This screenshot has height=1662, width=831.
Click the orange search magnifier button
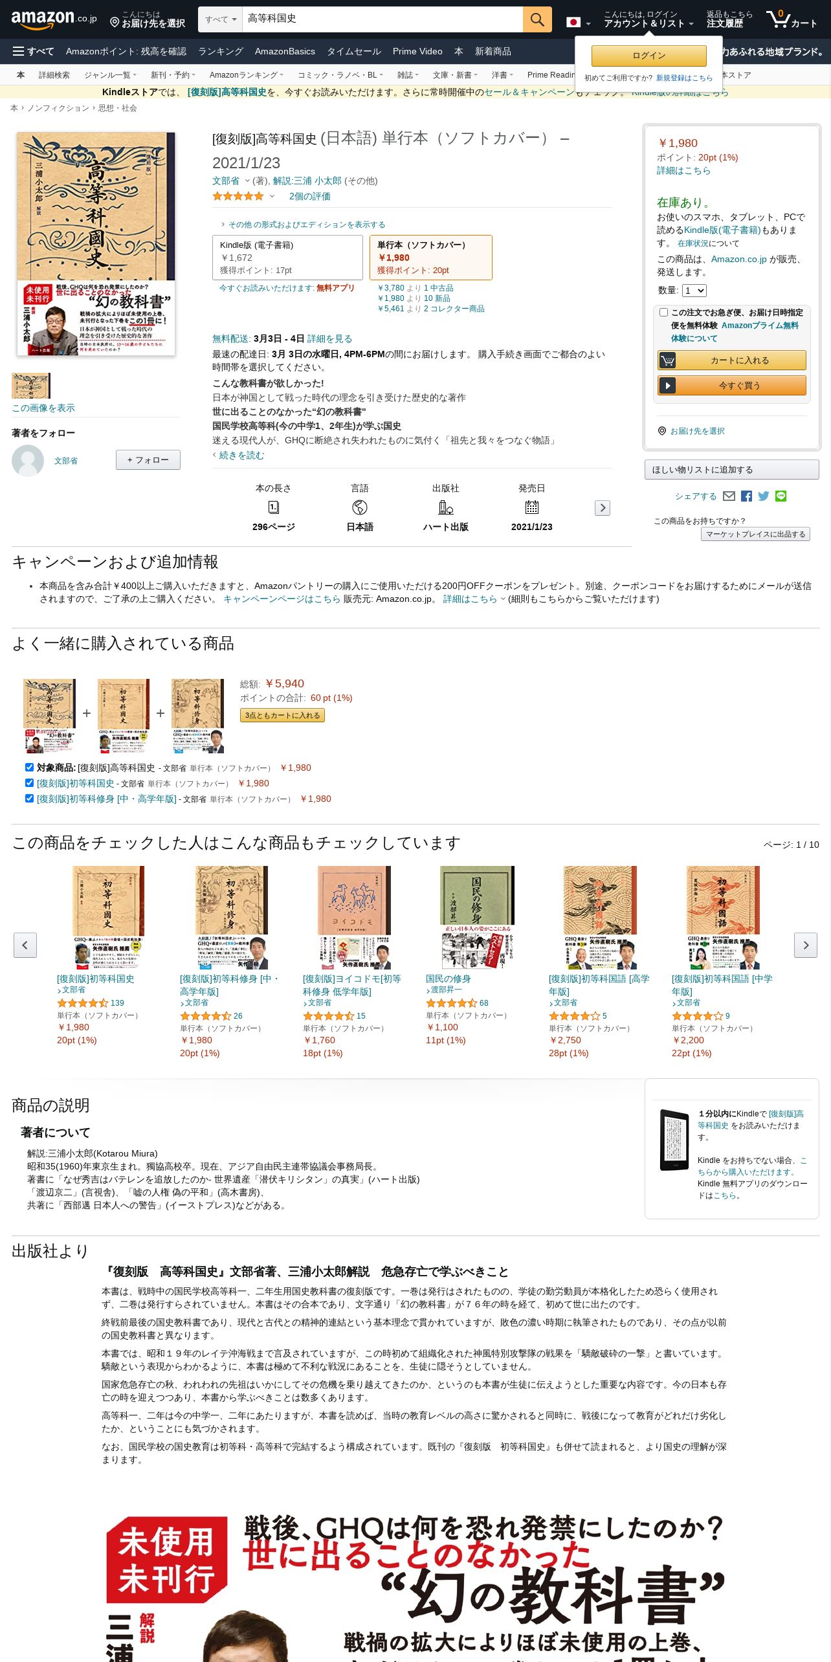[x=537, y=19]
